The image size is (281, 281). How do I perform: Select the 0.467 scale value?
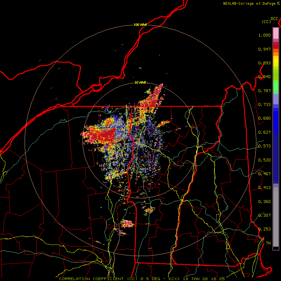coord(264,174)
